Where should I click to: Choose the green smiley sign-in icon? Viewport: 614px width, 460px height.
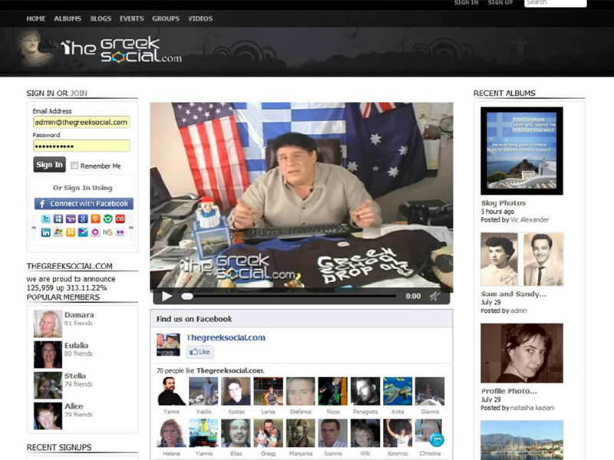pos(107,219)
